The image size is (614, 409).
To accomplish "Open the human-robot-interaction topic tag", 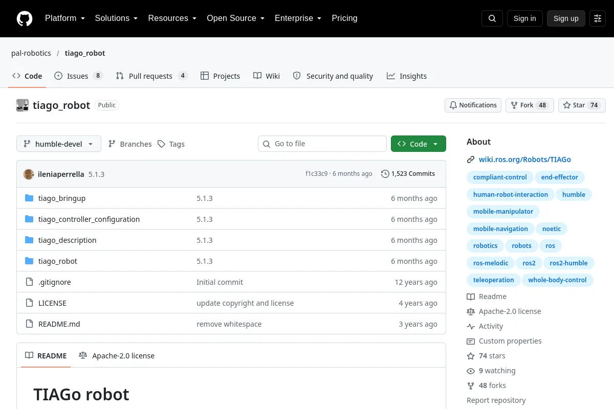I will pyautogui.click(x=511, y=194).
